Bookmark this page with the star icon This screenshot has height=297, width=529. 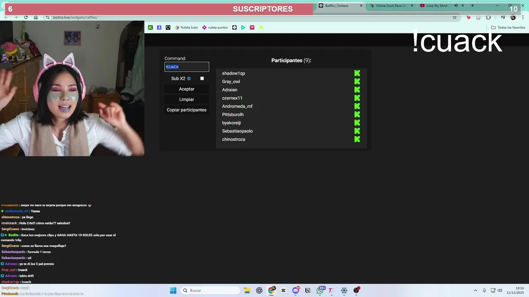point(455,17)
